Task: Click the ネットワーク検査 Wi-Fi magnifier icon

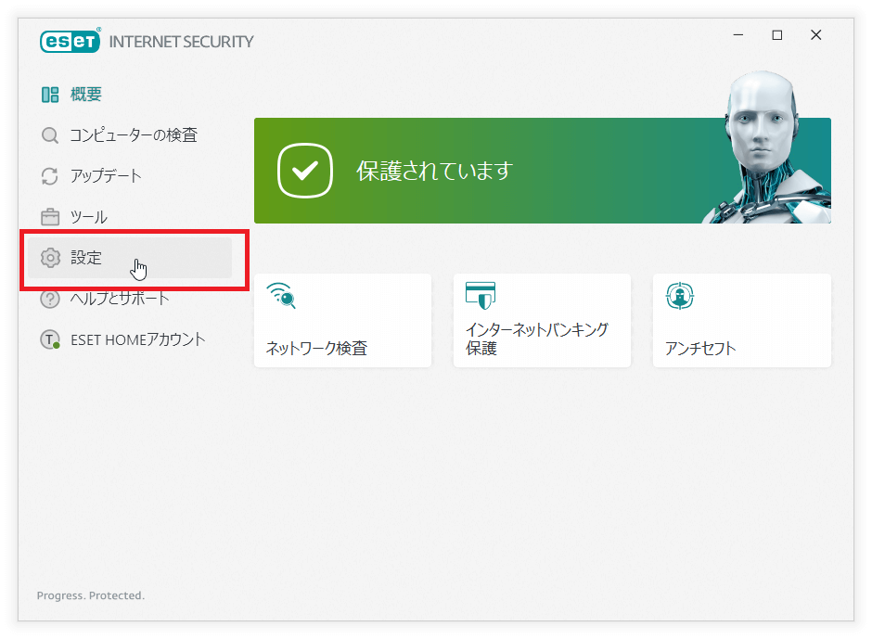Action: [x=281, y=296]
